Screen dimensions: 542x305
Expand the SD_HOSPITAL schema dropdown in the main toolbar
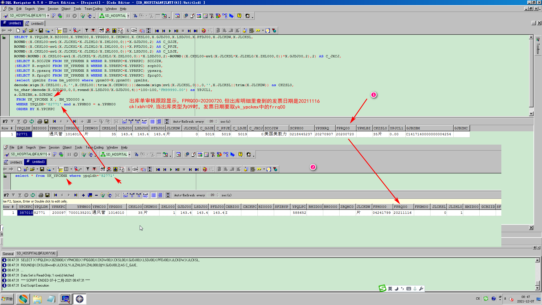coord(128,16)
